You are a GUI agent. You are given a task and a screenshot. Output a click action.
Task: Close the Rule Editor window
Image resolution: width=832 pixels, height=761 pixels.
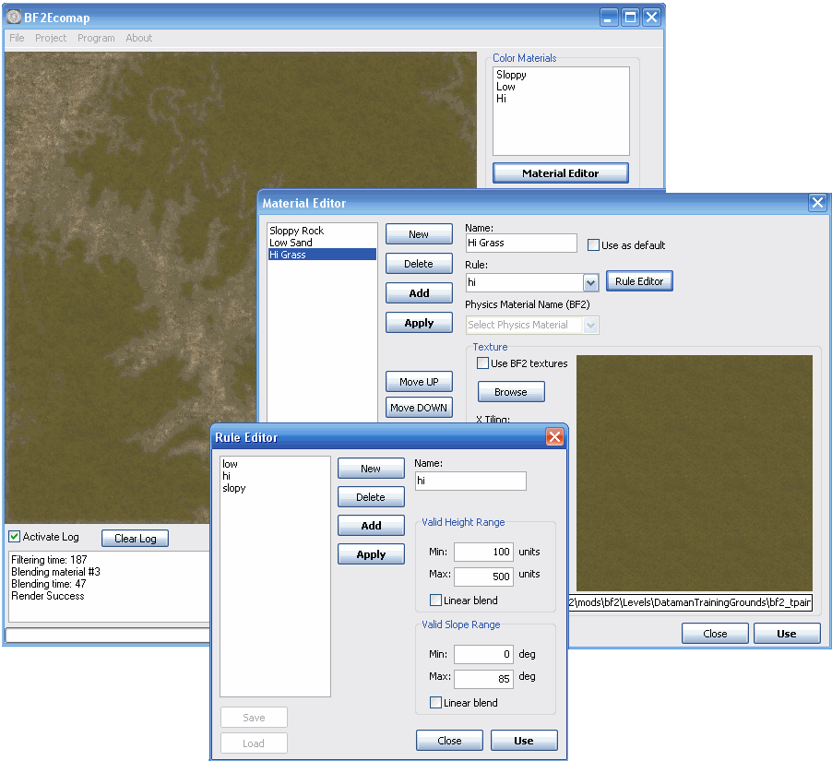pyautogui.click(x=554, y=437)
